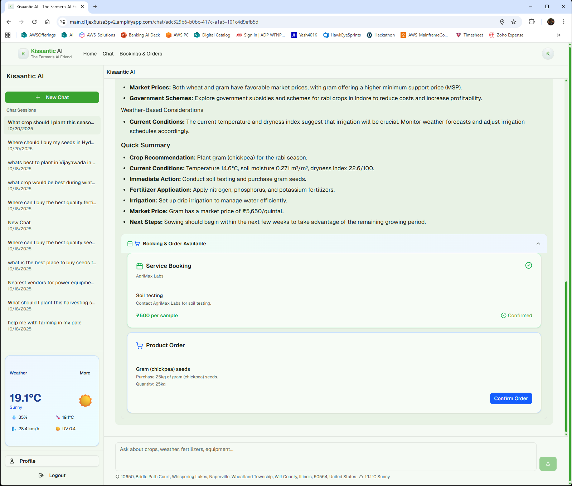Click the humidity droplet icon showing 35%
Image resolution: width=572 pixels, height=486 pixels.
click(14, 417)
